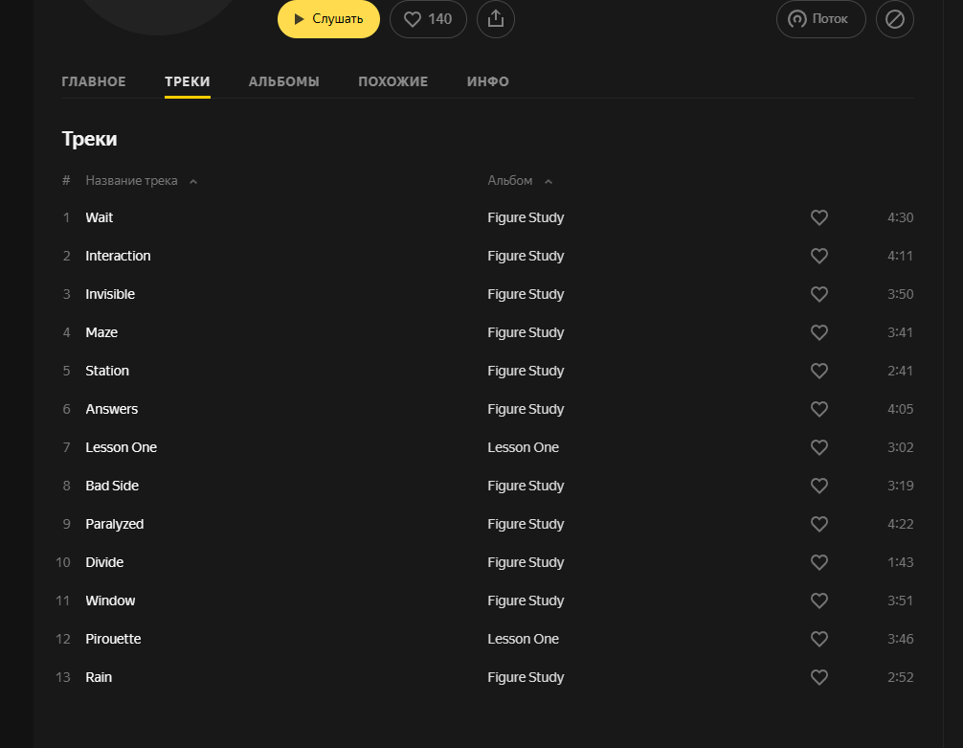
Task: Like the track Answers
Action: (x=819, y=409)
